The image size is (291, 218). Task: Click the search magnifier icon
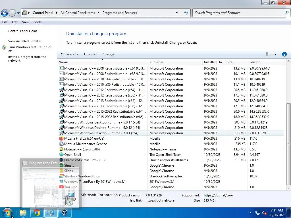(x=287, y=13)
